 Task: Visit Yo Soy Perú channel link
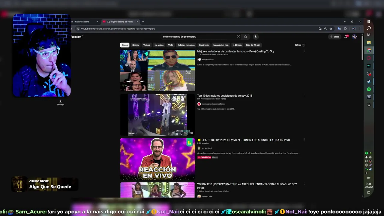pyautogui.click(x=206, y=148)
